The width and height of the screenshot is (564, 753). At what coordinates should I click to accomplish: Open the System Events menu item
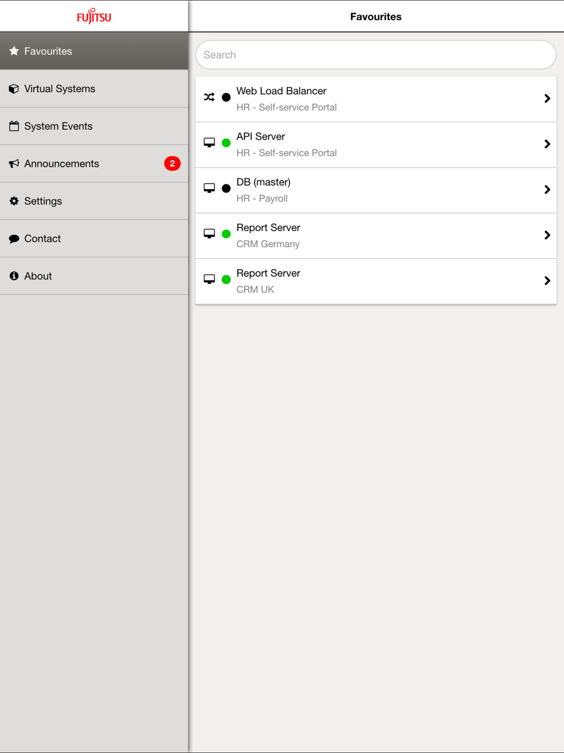click(x=94, y=126)
